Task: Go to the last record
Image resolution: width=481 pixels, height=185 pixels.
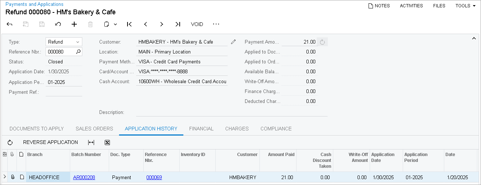Action: 178,24
